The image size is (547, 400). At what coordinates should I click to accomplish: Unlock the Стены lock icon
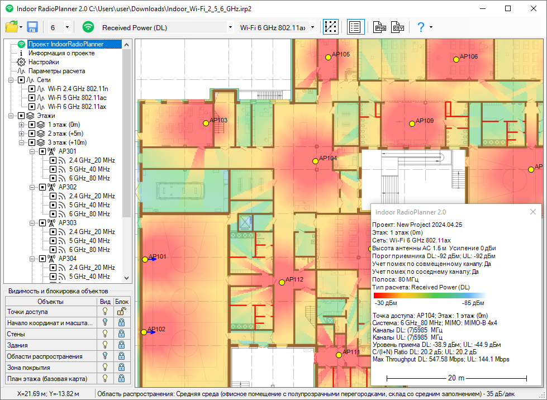tap(121, 334)
